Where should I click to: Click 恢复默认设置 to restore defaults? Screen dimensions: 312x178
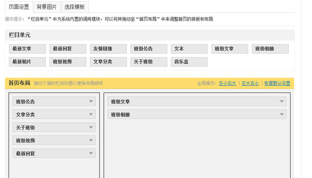coord(277,83)
